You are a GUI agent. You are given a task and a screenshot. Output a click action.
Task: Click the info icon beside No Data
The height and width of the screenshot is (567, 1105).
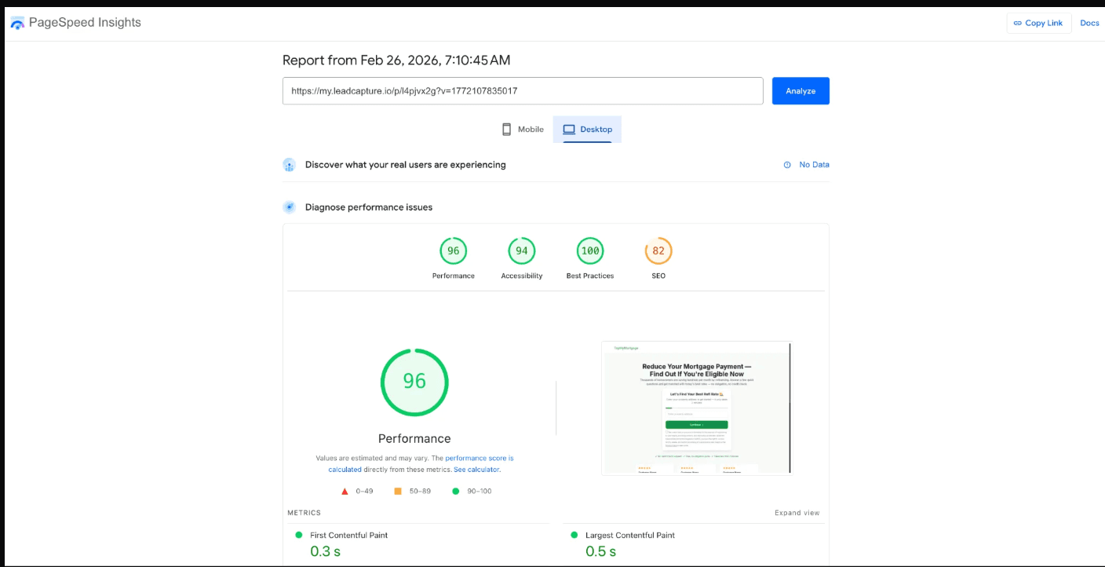787,164
